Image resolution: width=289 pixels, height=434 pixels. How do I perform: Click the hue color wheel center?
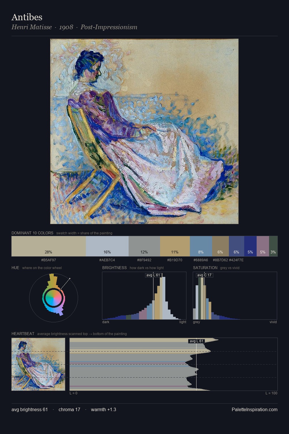(53, 298)
